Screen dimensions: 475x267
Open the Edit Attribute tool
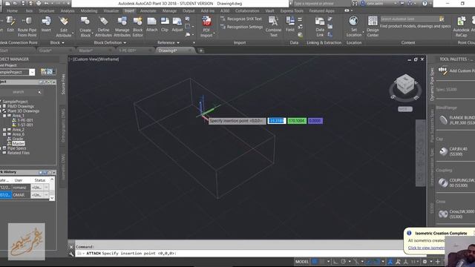pos(64,27)
